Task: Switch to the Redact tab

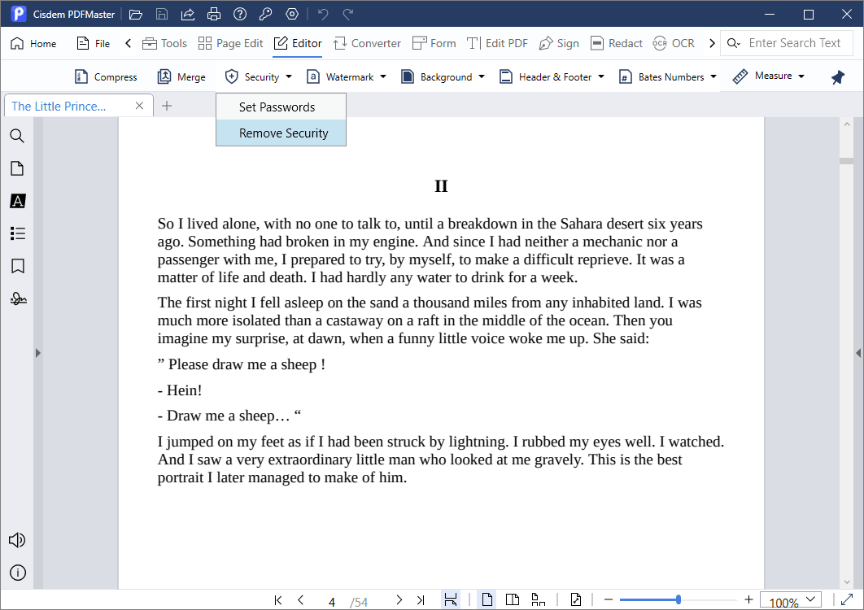Action: click(616, 44)
